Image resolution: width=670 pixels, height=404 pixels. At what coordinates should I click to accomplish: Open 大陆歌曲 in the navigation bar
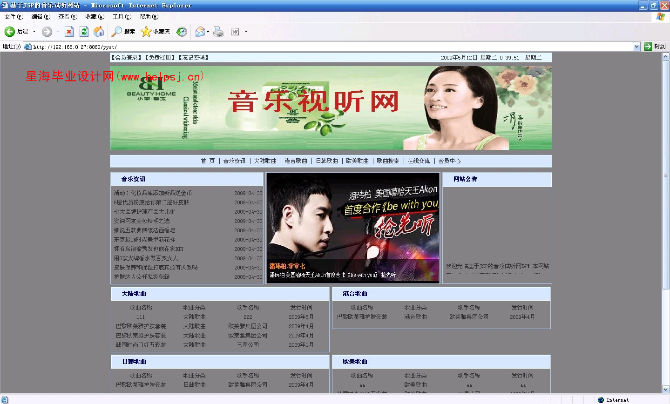265,161
